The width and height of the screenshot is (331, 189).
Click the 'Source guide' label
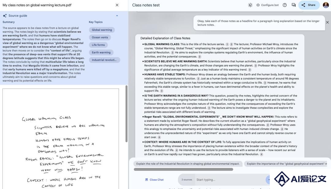click(18, 16)
